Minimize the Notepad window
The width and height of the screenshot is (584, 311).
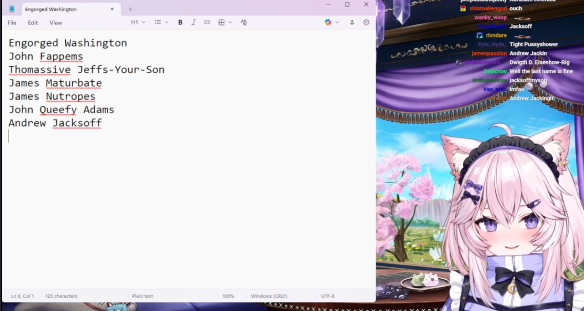pos(328,4)
